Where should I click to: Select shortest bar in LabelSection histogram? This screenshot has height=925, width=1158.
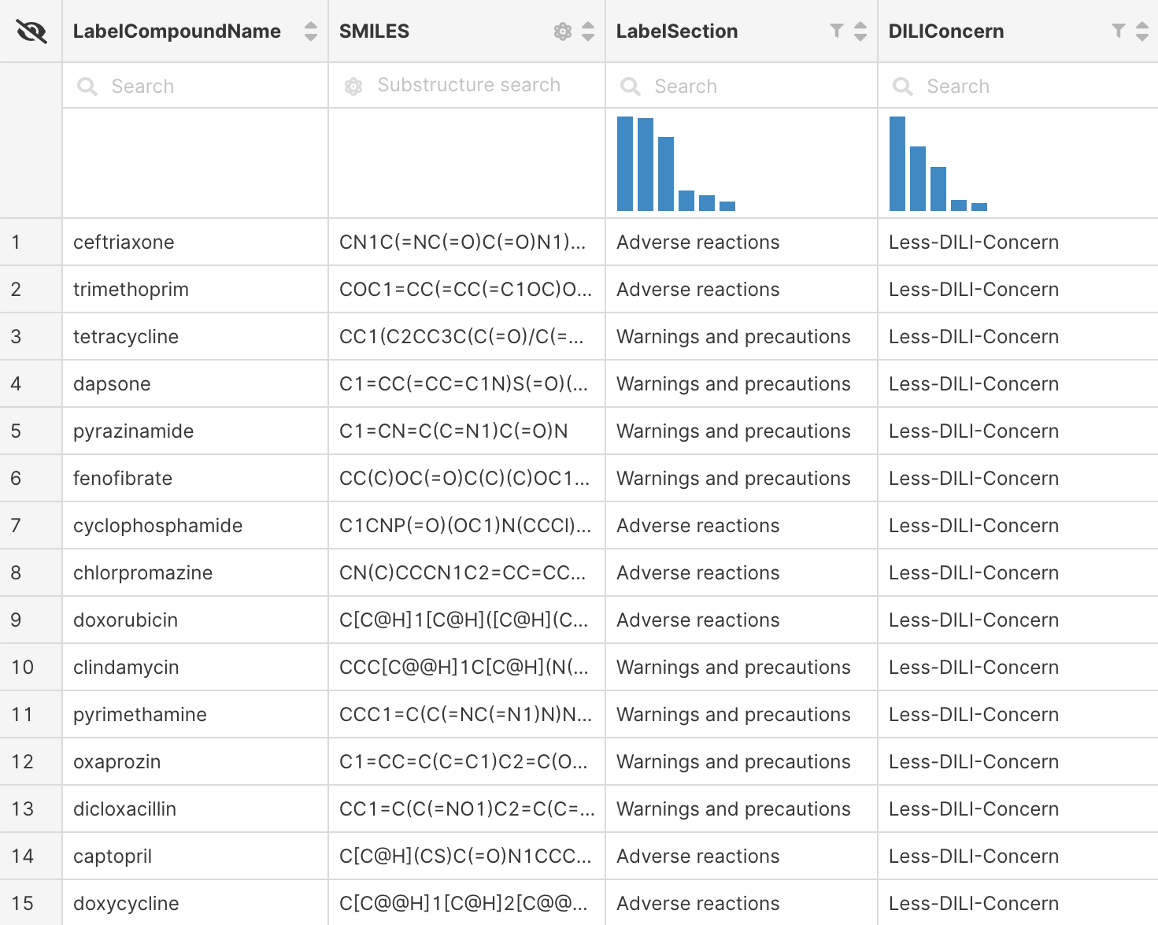click(727, 206)
